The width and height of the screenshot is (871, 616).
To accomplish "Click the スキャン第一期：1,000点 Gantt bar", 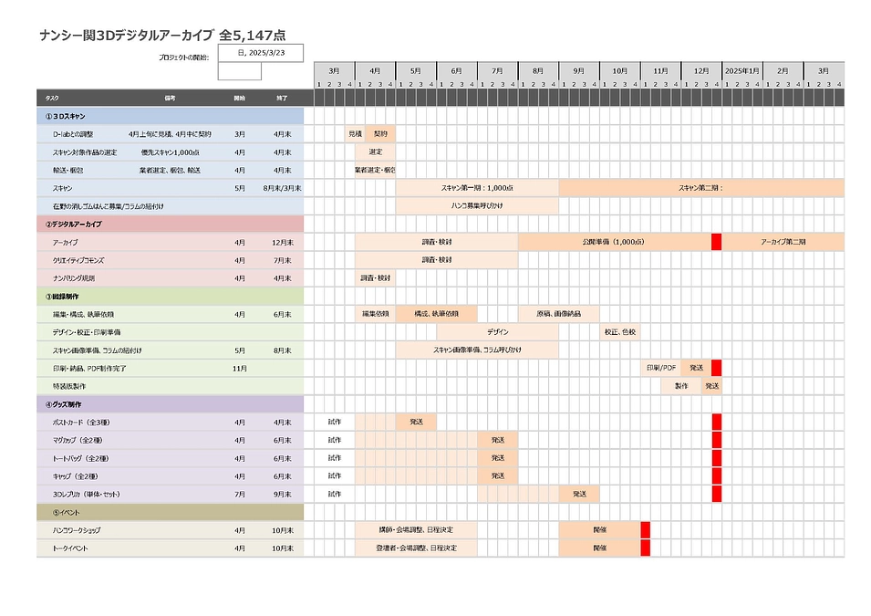I will point(477,188).
